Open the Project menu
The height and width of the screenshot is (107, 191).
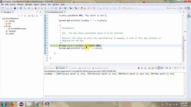click(43, 4)
